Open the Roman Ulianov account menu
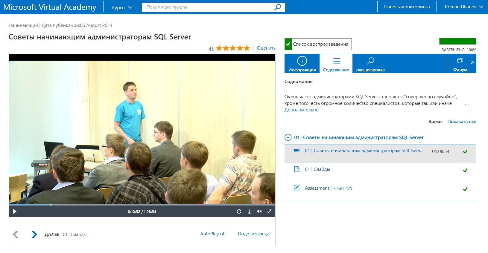The image size is (488, 253). [464, 7]
